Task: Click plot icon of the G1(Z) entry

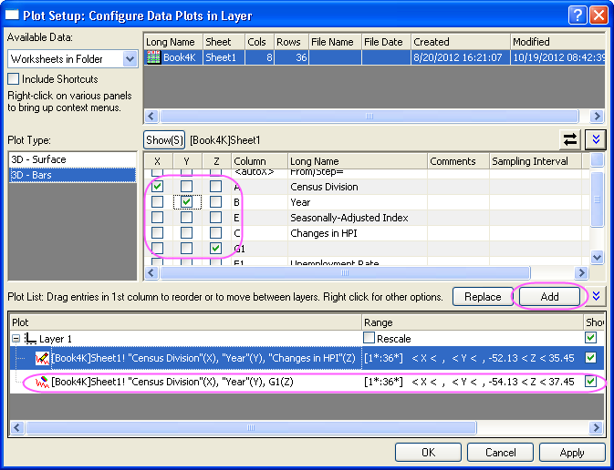Action: 42,382
